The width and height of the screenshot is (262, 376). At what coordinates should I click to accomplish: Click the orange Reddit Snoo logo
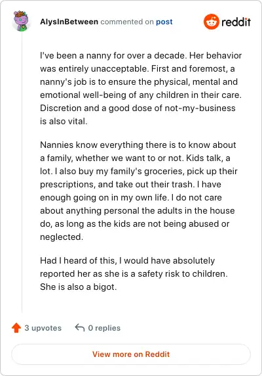212,22
